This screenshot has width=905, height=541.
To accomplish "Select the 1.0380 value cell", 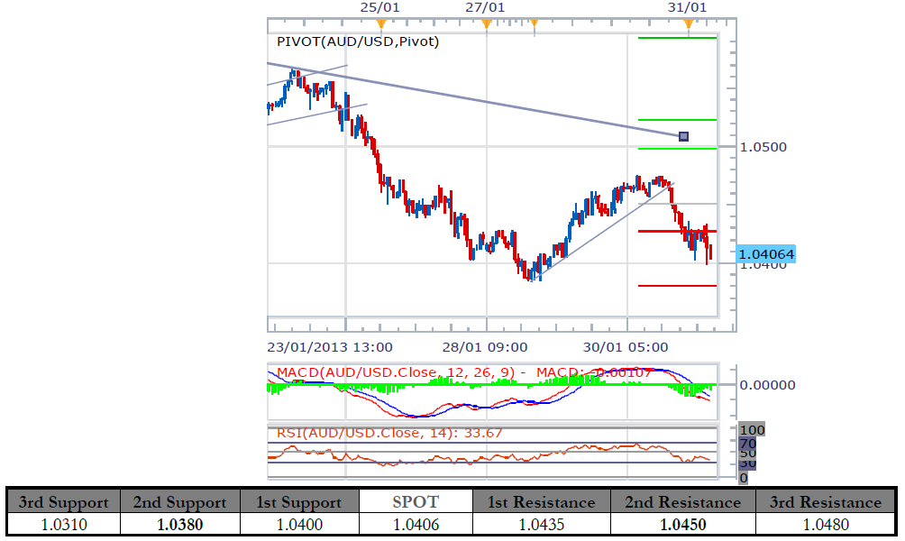I will point(180,524).
